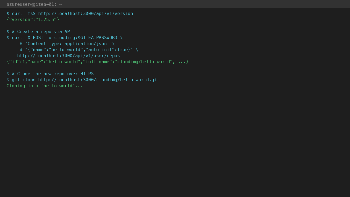Select the -d JSON payload line with auto_init
This screenshot has width=350, height=197.
pos(78,50)
